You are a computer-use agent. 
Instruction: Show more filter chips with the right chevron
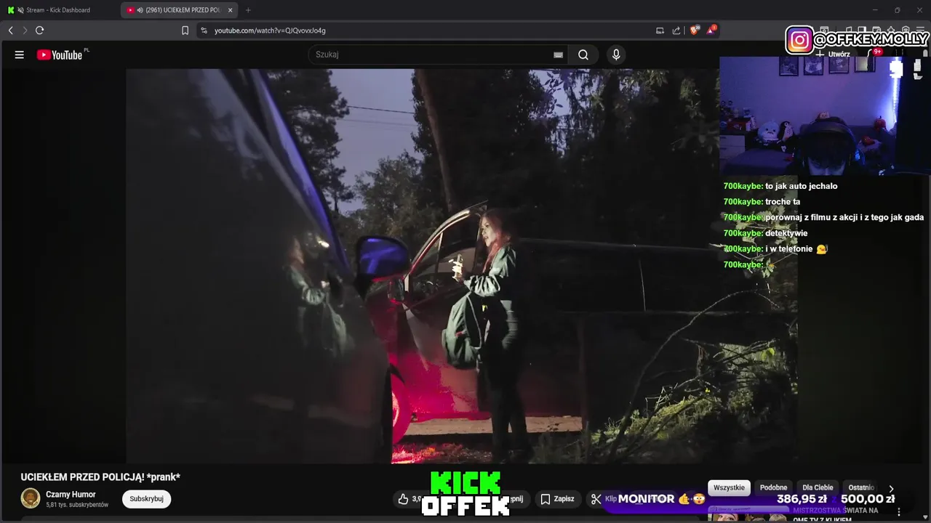pyautogui.click(x=891, y=489)
